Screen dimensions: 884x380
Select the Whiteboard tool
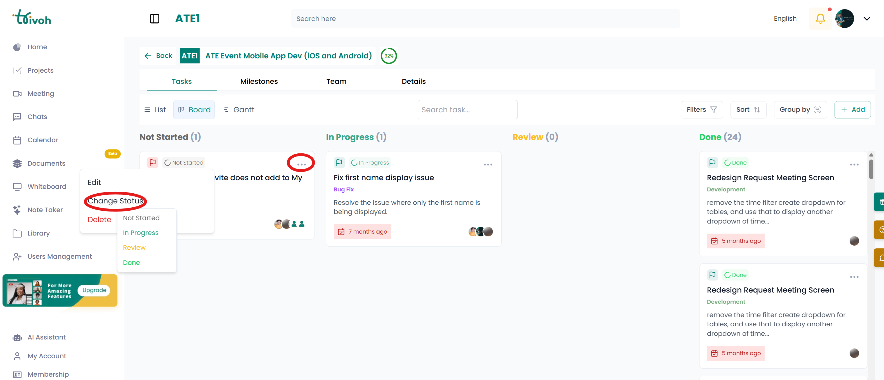(47, 186)
